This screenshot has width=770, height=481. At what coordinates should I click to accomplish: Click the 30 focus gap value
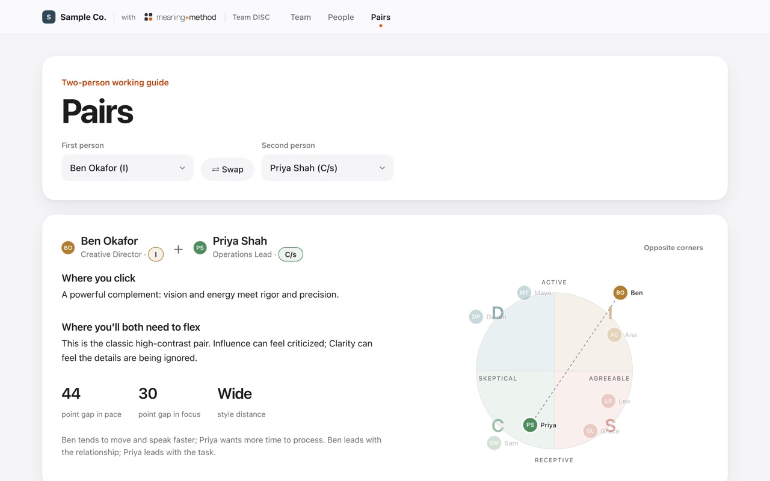point(148,393)
